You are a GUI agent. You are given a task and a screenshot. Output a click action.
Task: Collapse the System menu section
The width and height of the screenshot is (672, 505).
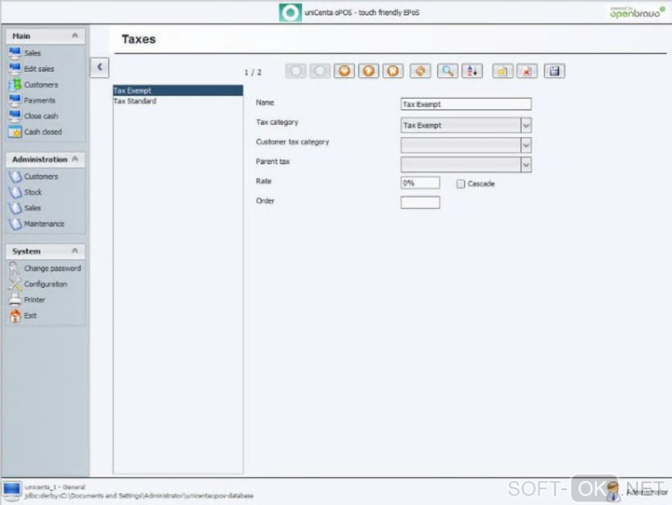75,251
